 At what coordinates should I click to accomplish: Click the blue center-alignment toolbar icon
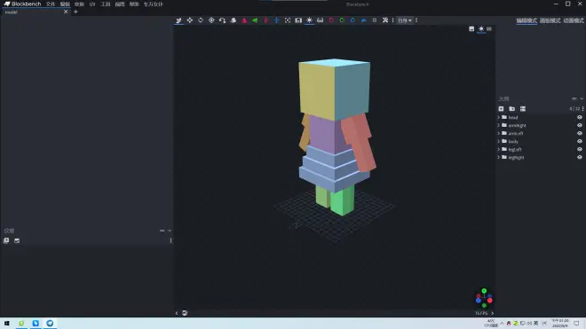point(276,20)
